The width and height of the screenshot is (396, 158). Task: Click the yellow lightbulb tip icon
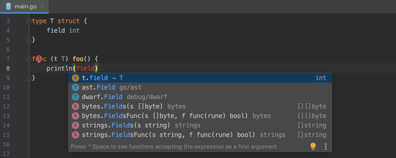tap(313, 146)
